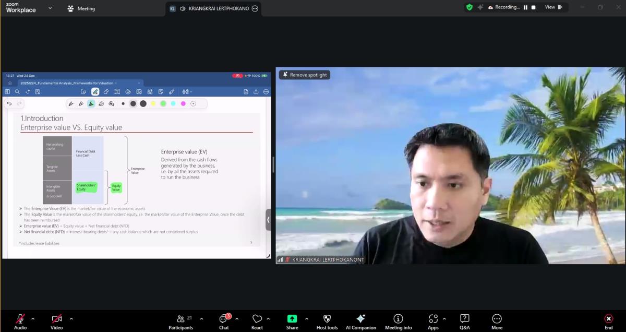
Task: Open the Participants panel
Action: tap(180, 321)
